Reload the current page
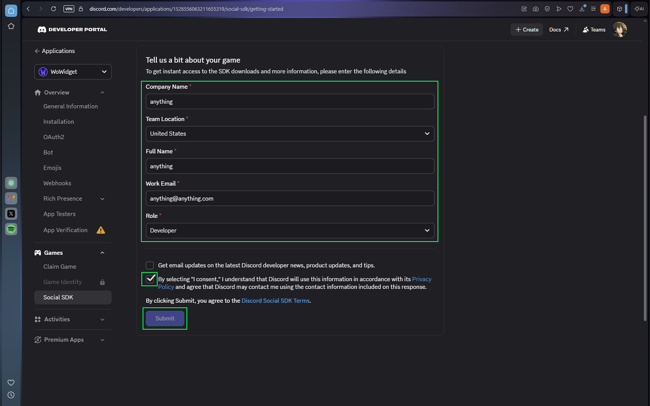This screenshot has height=406, width=650. [53, 9]
